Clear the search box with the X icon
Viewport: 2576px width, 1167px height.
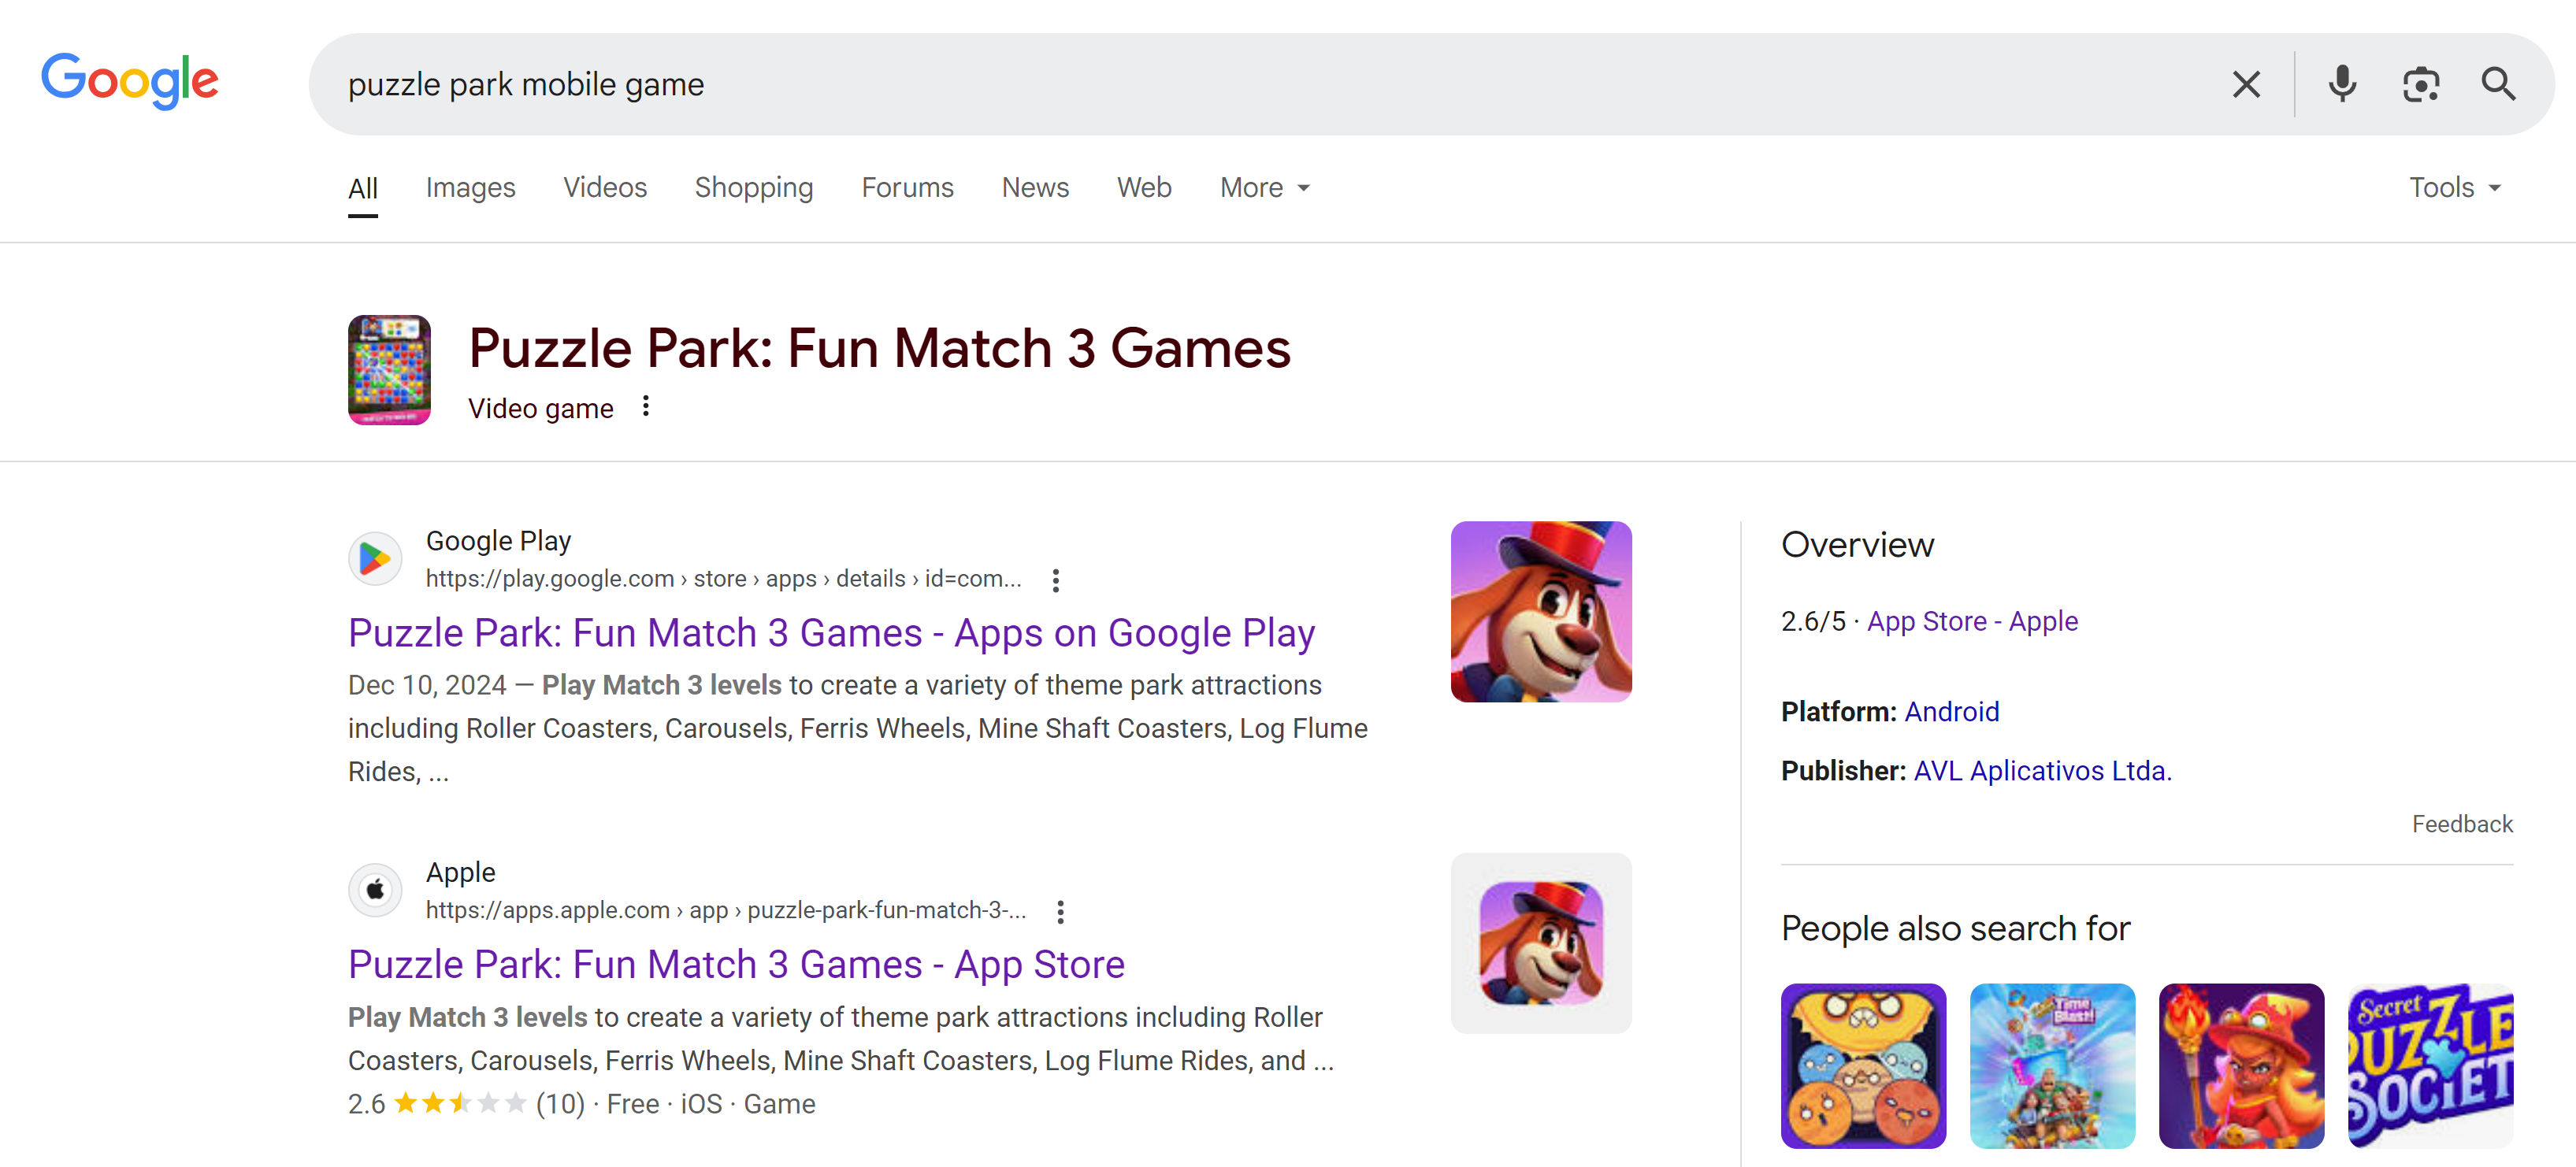(x=2246, y=85)
